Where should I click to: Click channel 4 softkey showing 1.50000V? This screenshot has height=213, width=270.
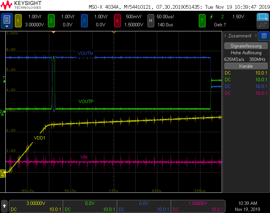198,206
